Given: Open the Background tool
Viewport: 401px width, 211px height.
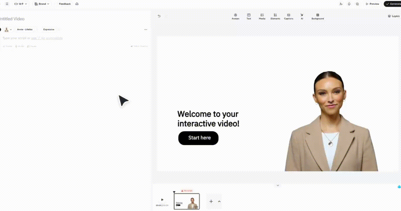Looking at the screenshot, I should pyautogui.click(x=317, y=16).
